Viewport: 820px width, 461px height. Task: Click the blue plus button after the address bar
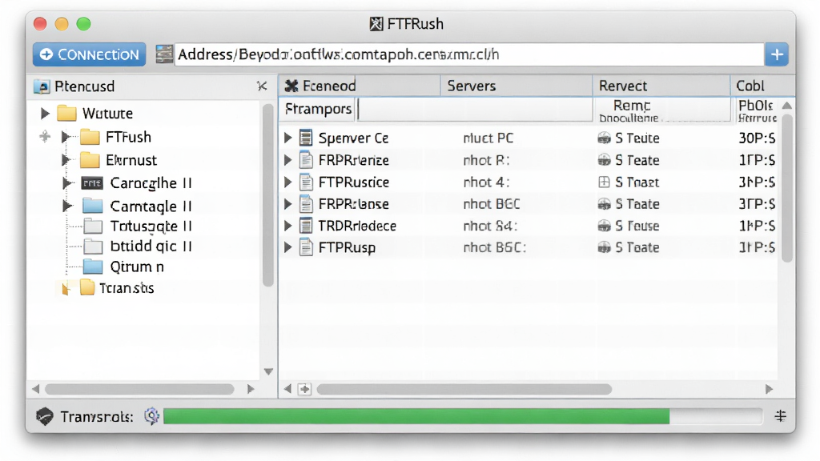(x=777, y=54)
